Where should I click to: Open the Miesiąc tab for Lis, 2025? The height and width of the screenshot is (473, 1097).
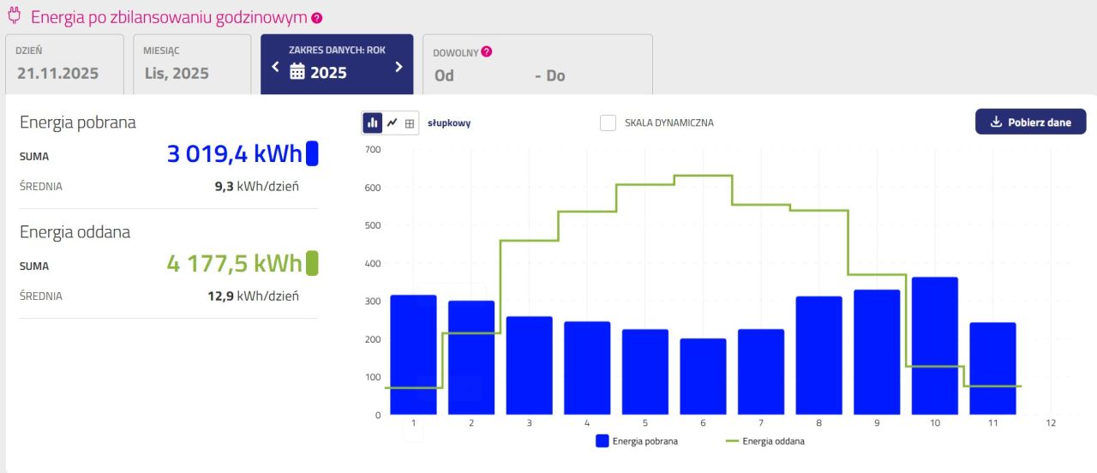click(192, 64)
